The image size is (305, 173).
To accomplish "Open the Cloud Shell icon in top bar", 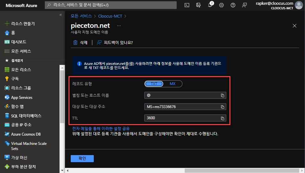I will [x=187, y=5].
